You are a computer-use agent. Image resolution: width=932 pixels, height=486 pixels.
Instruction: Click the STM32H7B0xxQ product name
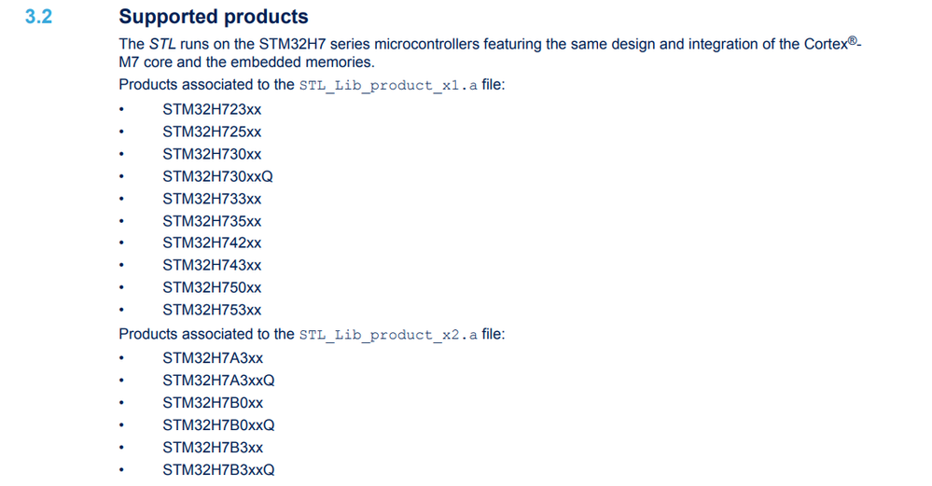click(218, 424)
